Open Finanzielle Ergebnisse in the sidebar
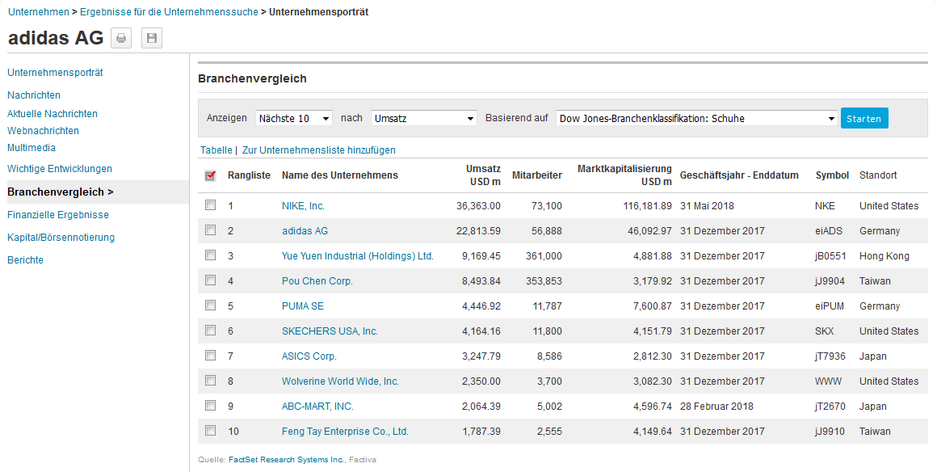The height and width of the screenshot is (472, 937). [58, 215]
